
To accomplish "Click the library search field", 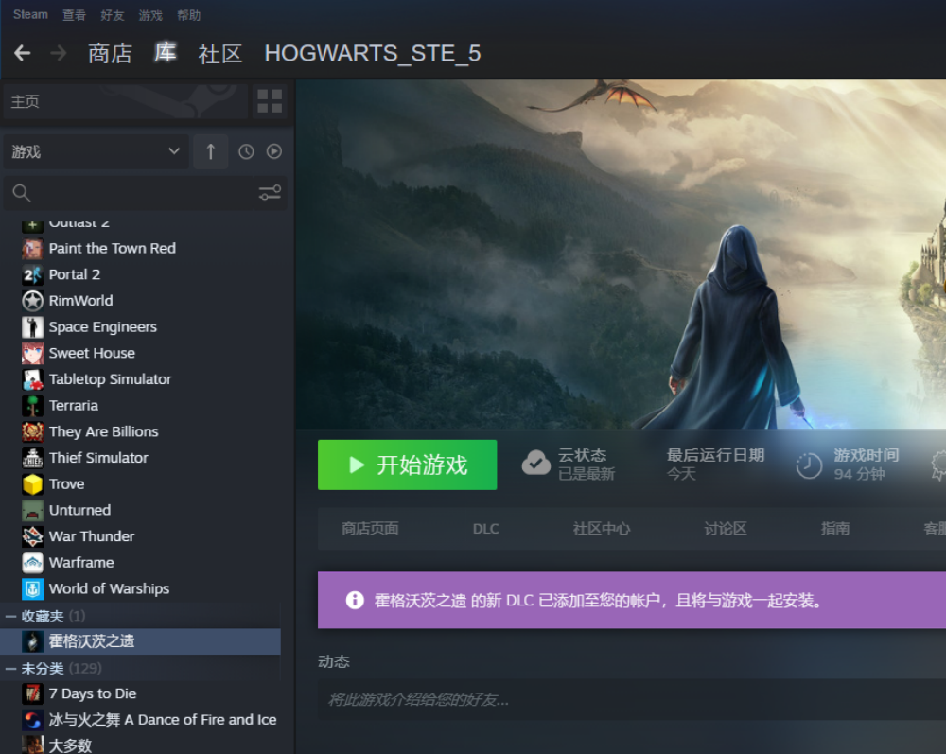I will point(132,193).
